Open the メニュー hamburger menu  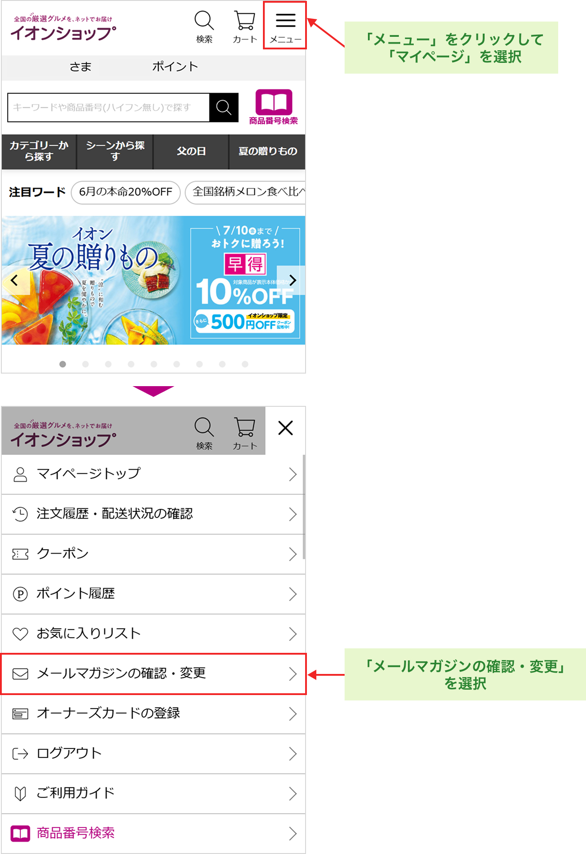click(x=285, y=26)
